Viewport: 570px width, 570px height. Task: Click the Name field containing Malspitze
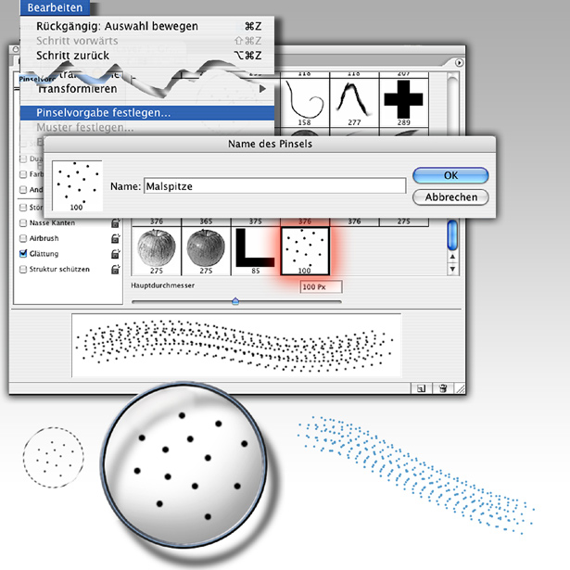(275, 186)
